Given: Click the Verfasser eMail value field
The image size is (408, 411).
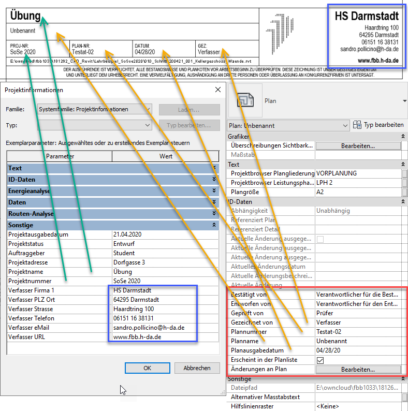Looking at the screenshot, I should (x=153, y=328).
